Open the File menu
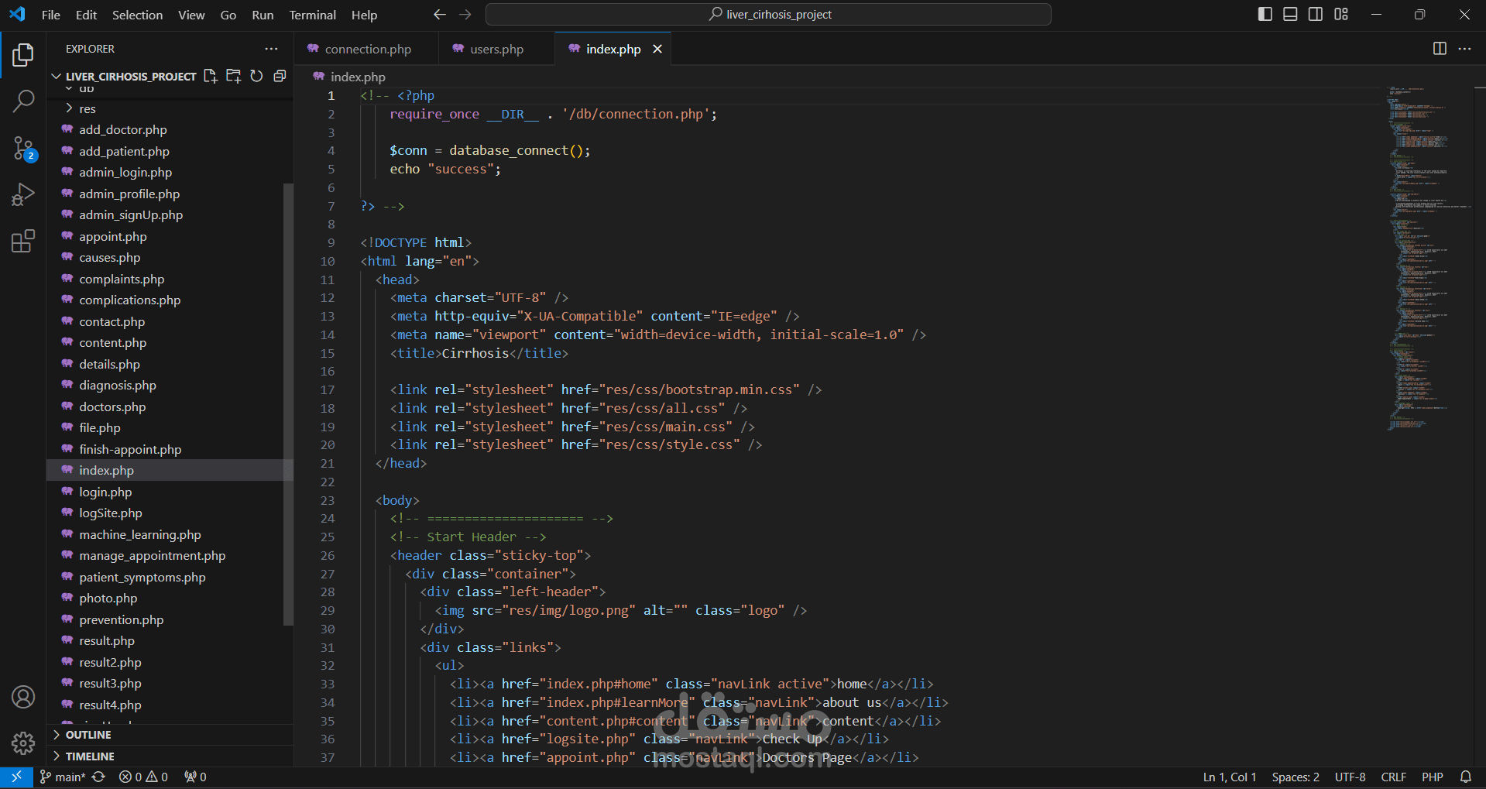This screenshot has height=789, width=1486. (51, 15)
